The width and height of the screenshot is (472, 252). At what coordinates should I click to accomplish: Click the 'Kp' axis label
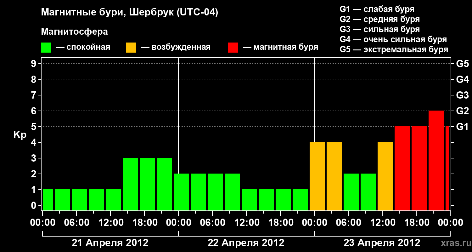tap(20, 135)
